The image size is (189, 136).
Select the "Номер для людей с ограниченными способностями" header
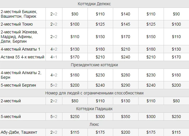pos(94,93)
